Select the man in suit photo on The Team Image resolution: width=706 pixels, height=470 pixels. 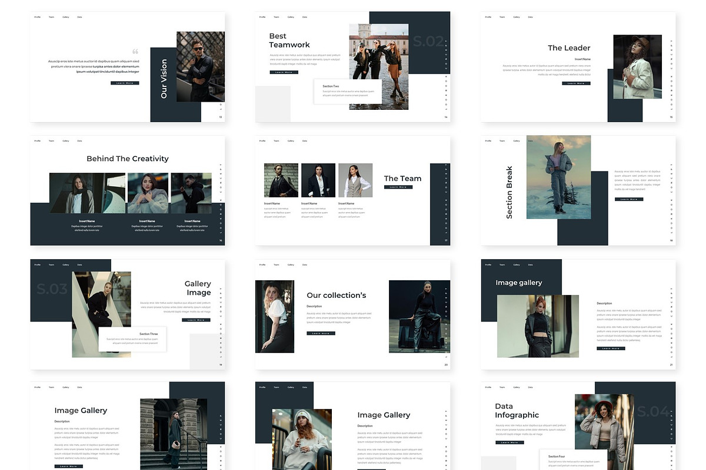281,180
